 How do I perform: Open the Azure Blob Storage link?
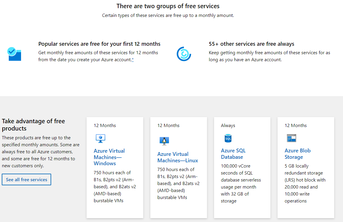click(297, 154)
